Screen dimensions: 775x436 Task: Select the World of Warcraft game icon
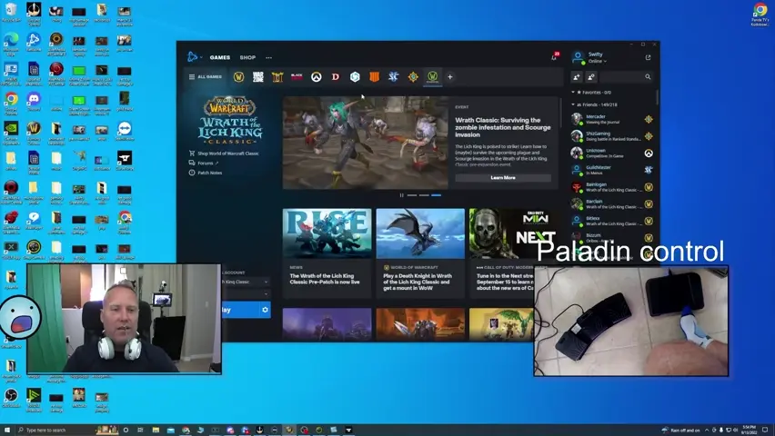238,77
